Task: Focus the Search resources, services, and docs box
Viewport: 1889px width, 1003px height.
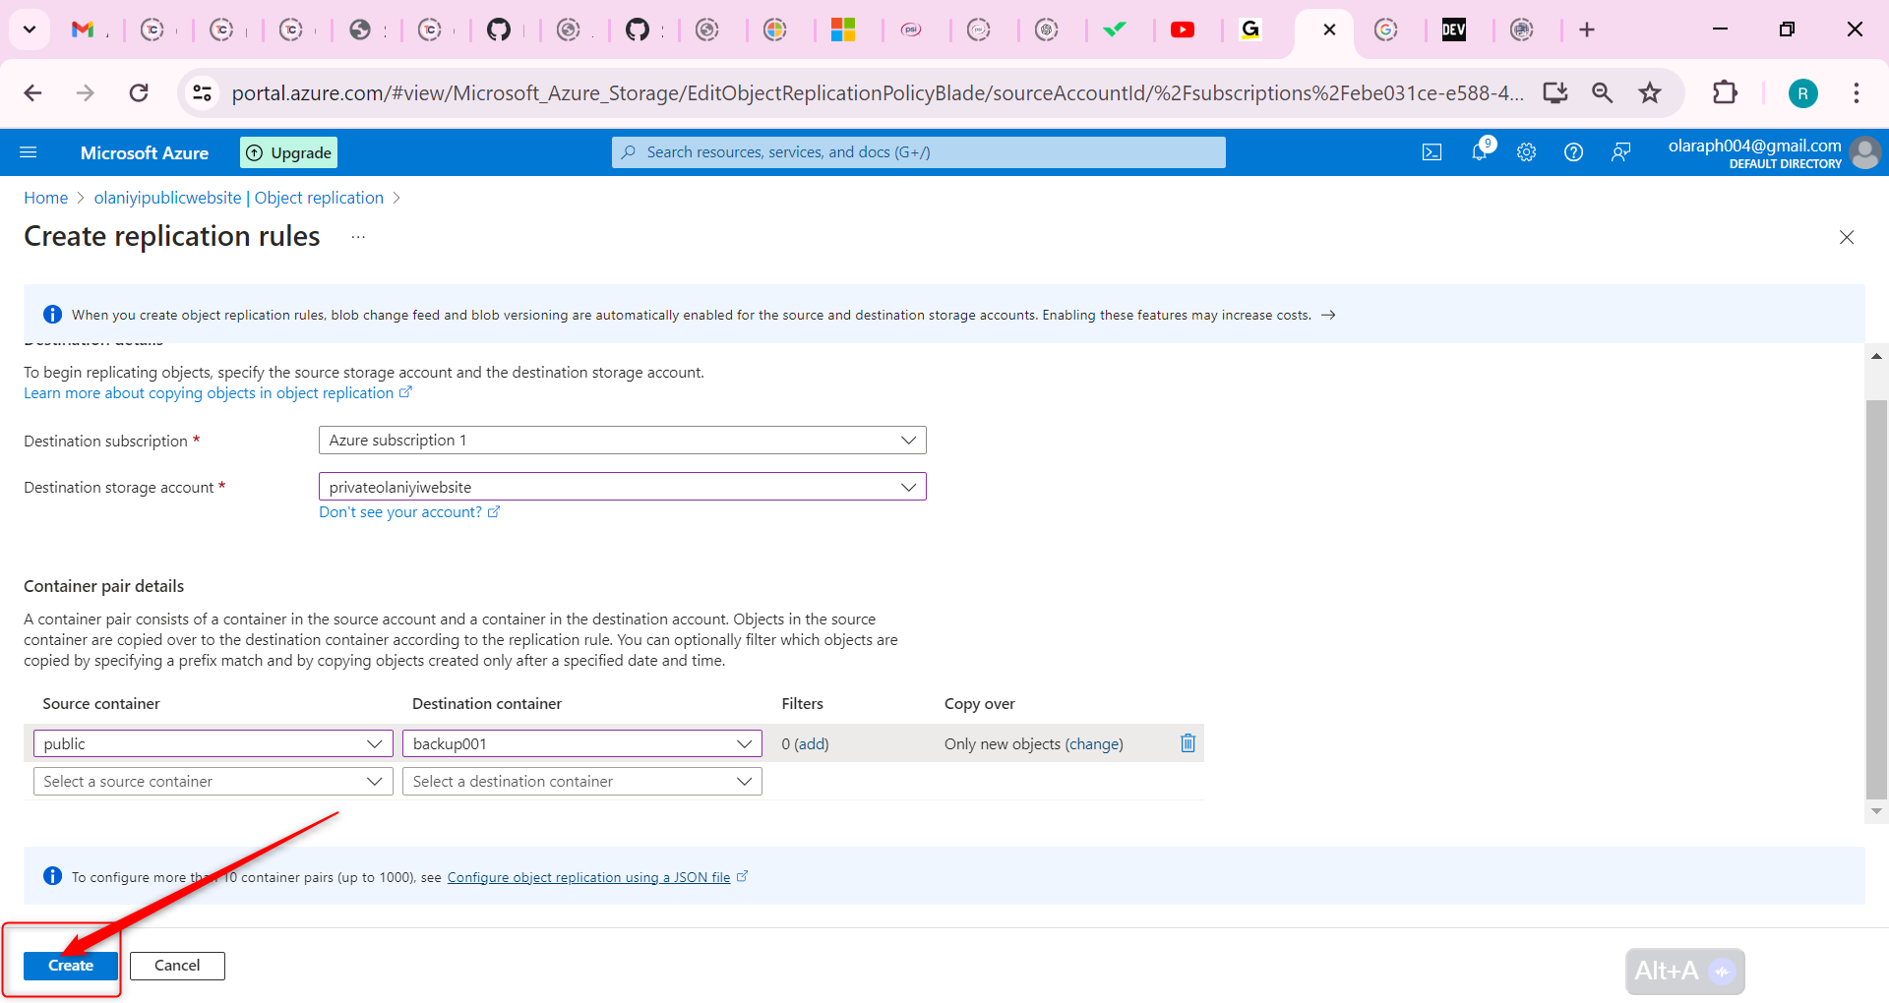Action: 919,152
